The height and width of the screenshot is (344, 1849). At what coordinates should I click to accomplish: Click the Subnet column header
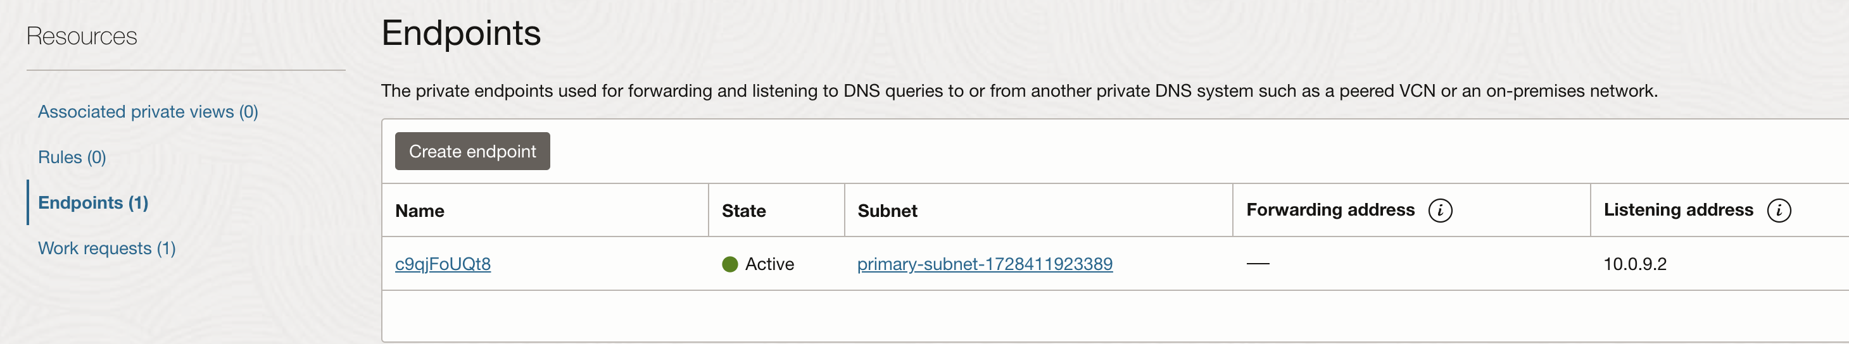coord(887,211)
